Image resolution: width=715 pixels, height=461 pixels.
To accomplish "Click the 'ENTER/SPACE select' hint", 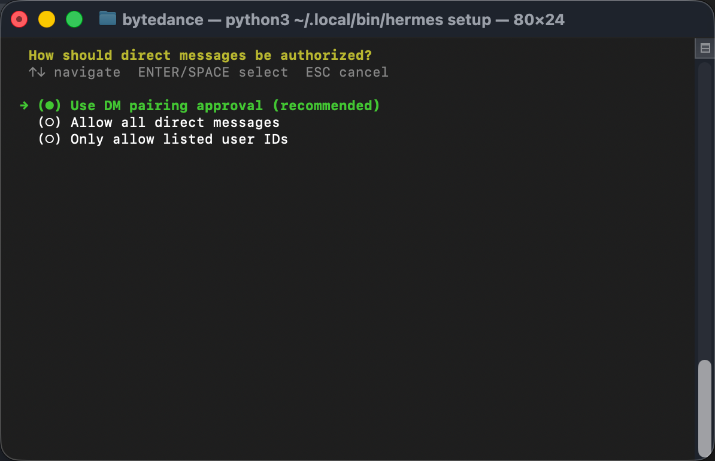I will coord(213,72).
